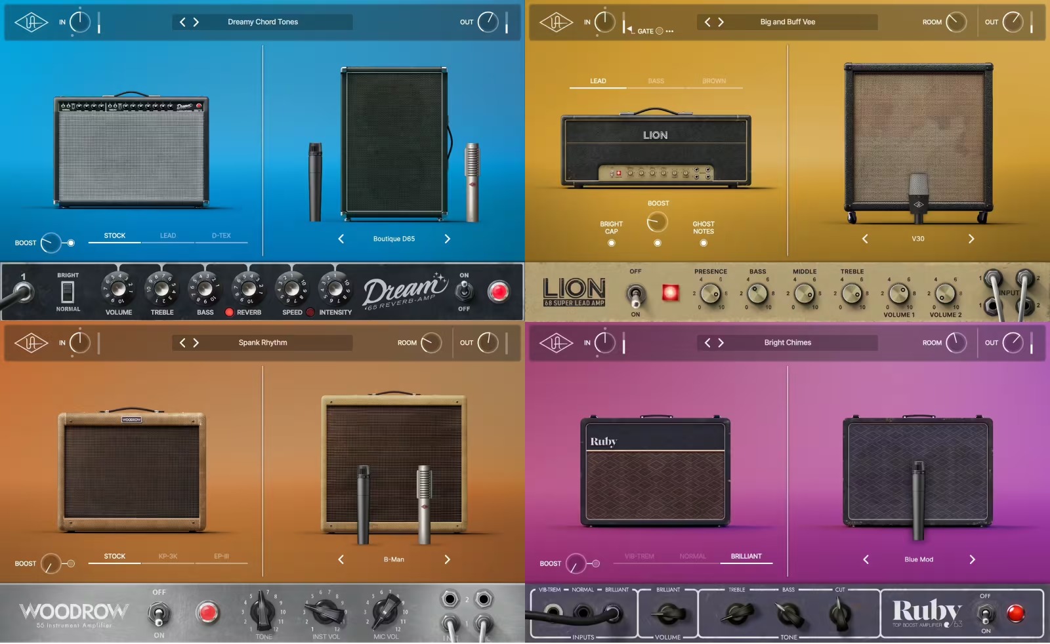This screenshot has height=644, width=1050.
Task: Enable the BRIGHT CAP option
Action: (x=611, y=242)
